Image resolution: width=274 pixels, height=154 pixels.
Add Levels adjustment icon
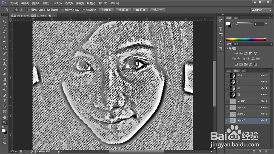(241, 53)
